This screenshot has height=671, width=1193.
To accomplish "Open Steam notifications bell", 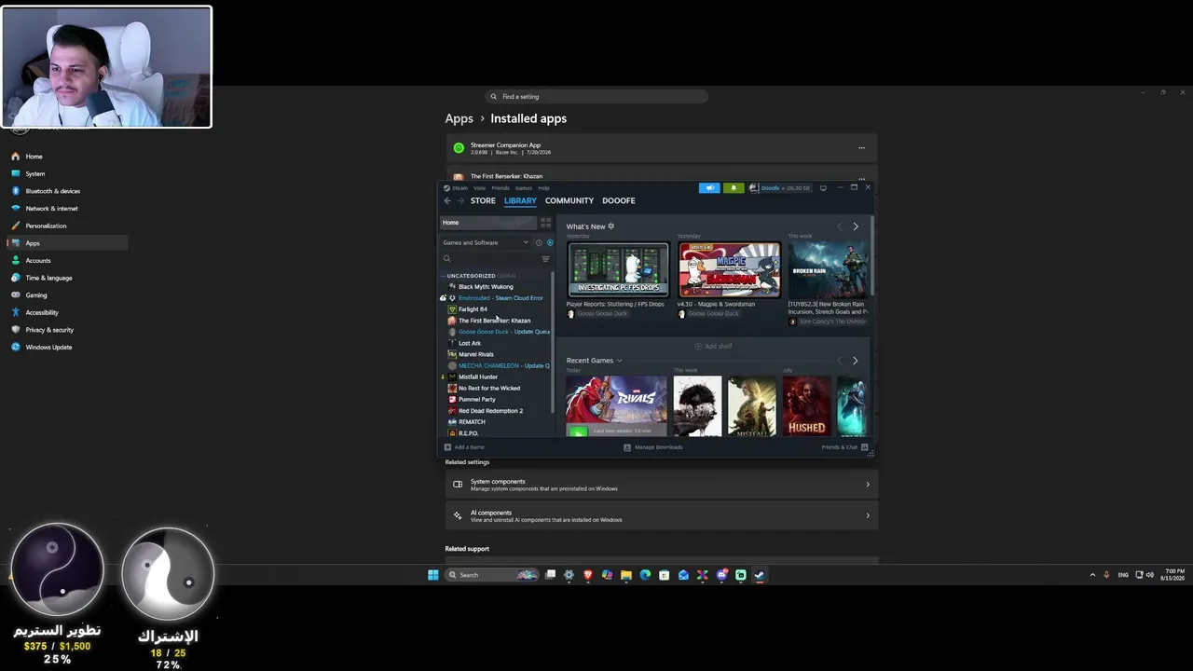I will [734, 187].
